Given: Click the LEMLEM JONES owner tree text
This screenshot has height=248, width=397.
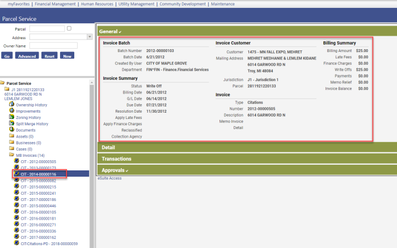Looking at the screenshot, I should pyautogui.click(x=18, y=99).
